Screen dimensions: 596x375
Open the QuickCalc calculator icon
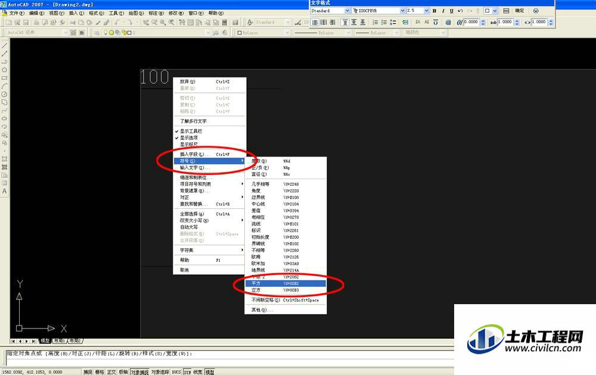pos(225,23)
